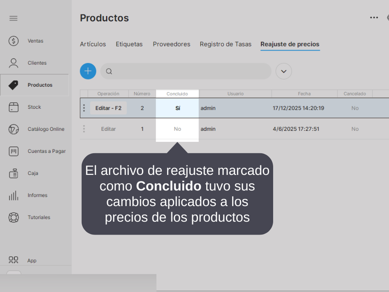Viewport: 389px width, 292px height.
Task: Switch to the Proveedores tab
Action: click(171, 44)
